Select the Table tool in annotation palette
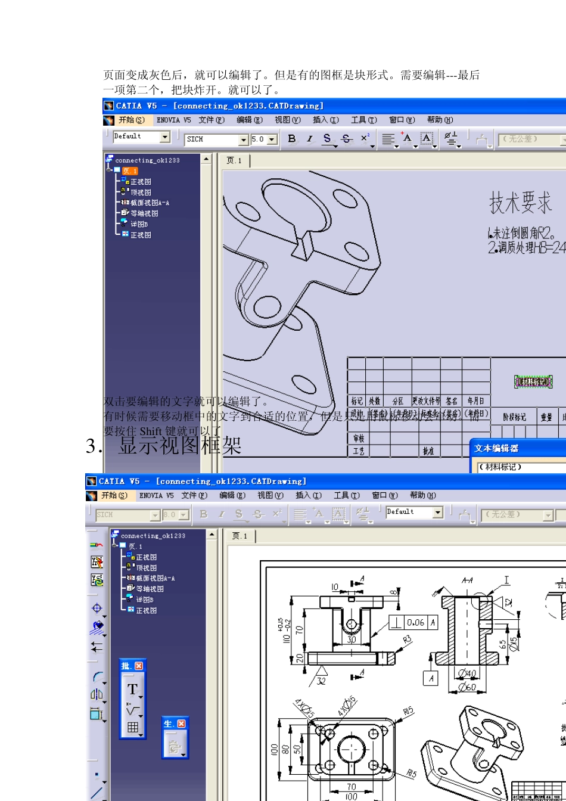The image size is (566, 801). coord(133,728)
